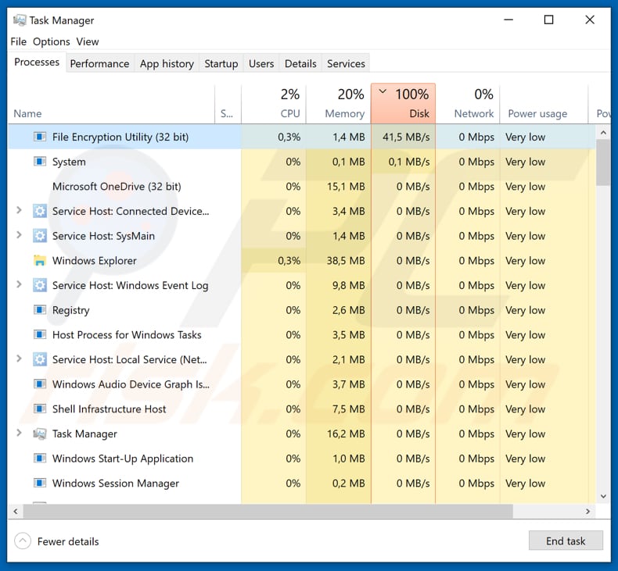Select the Processes tab
The image size is (618, 571).
coord(37,62)
